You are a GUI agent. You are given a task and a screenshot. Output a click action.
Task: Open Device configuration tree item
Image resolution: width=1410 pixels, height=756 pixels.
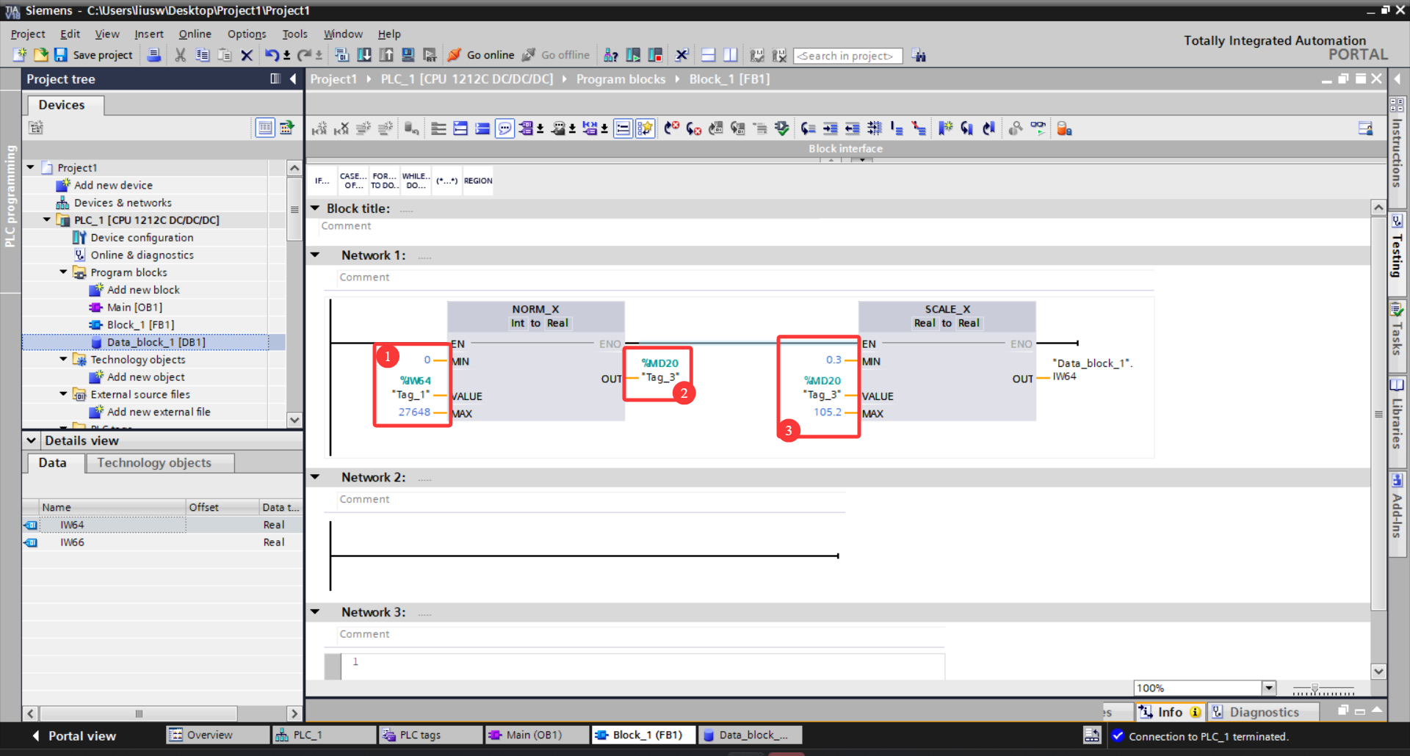(x=142, y=237)
